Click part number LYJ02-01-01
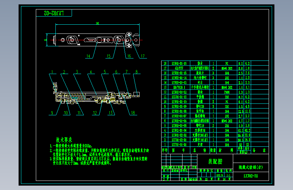The height and width of the screenshot is (190, 293). pyautogui.click(x=179, y=145)
